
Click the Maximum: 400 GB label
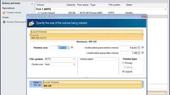(87, 42)
